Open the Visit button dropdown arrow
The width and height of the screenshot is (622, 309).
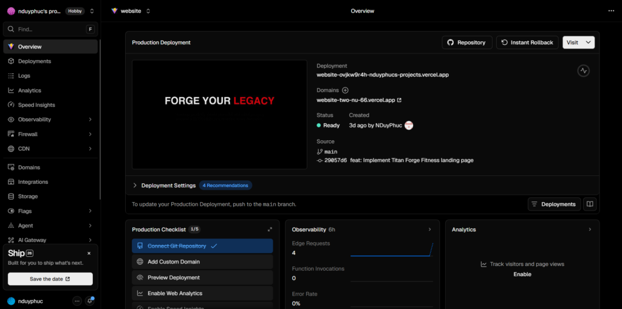click(x=587, y=42)
